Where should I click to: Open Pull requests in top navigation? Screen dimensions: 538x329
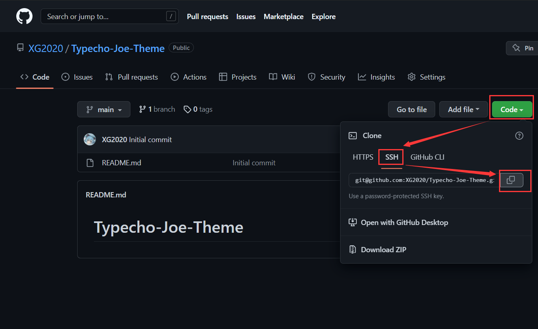point(208,17)
